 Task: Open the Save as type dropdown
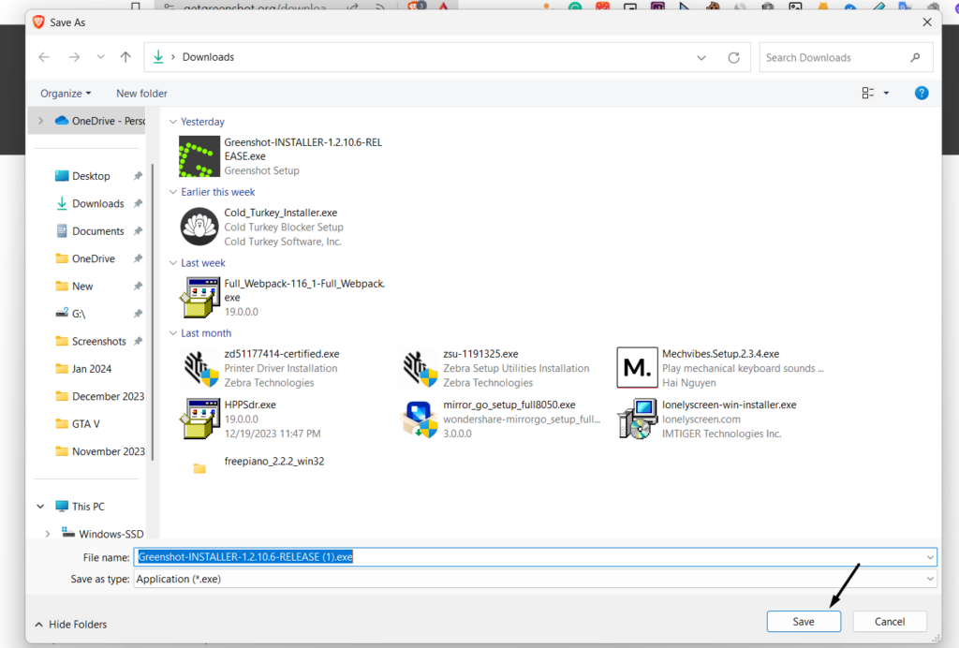[x=534, y=579]
